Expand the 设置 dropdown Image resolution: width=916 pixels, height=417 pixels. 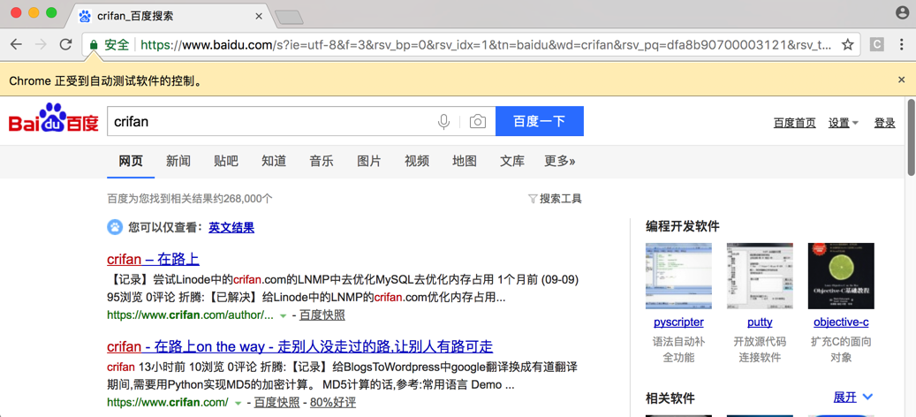click(x=844, y=123)
